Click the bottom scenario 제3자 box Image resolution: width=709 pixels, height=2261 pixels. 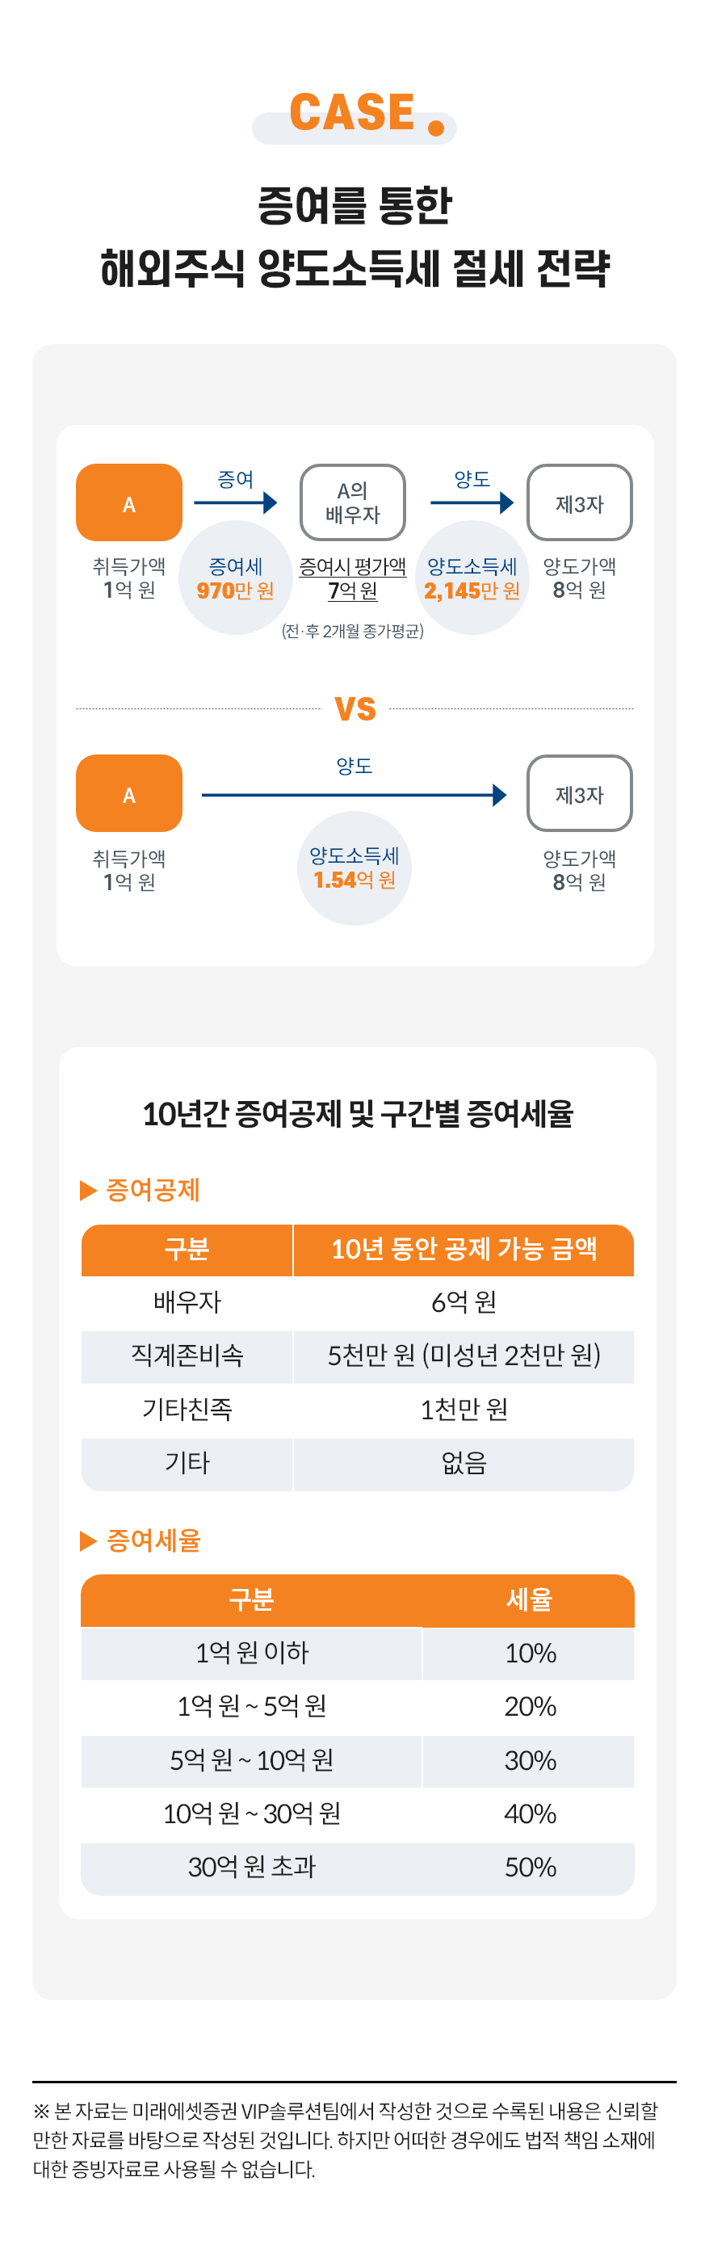pos(579,793)
